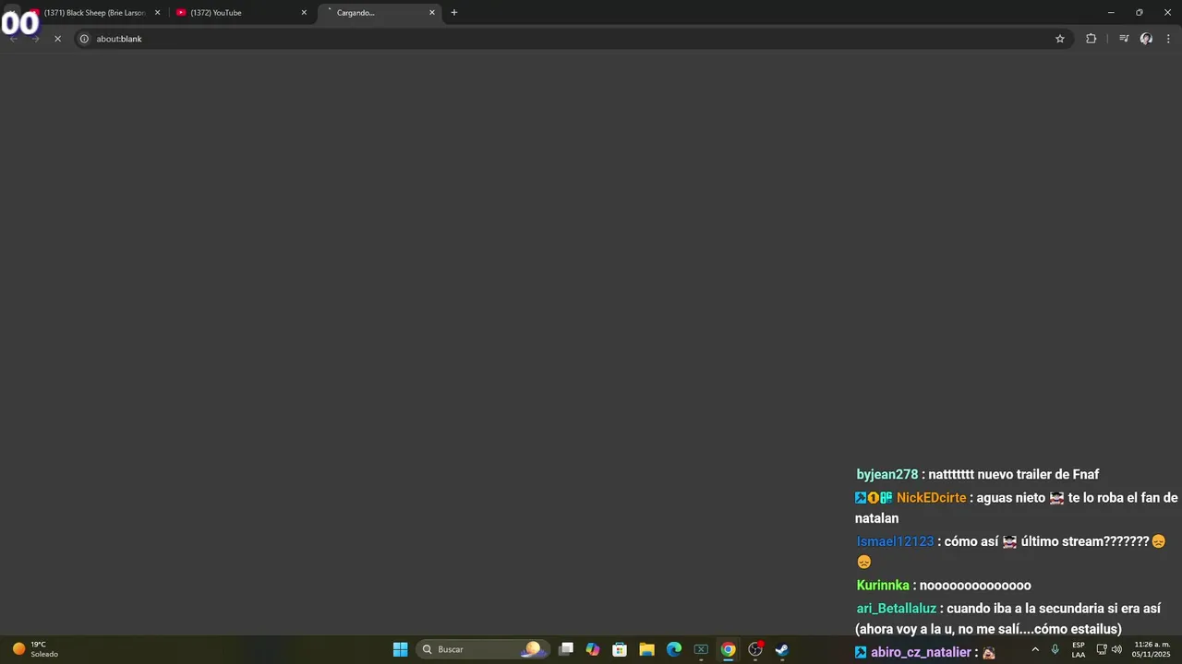
Task: Click username Kurinnka in chat overlay
Action: [x=883, y=585]
